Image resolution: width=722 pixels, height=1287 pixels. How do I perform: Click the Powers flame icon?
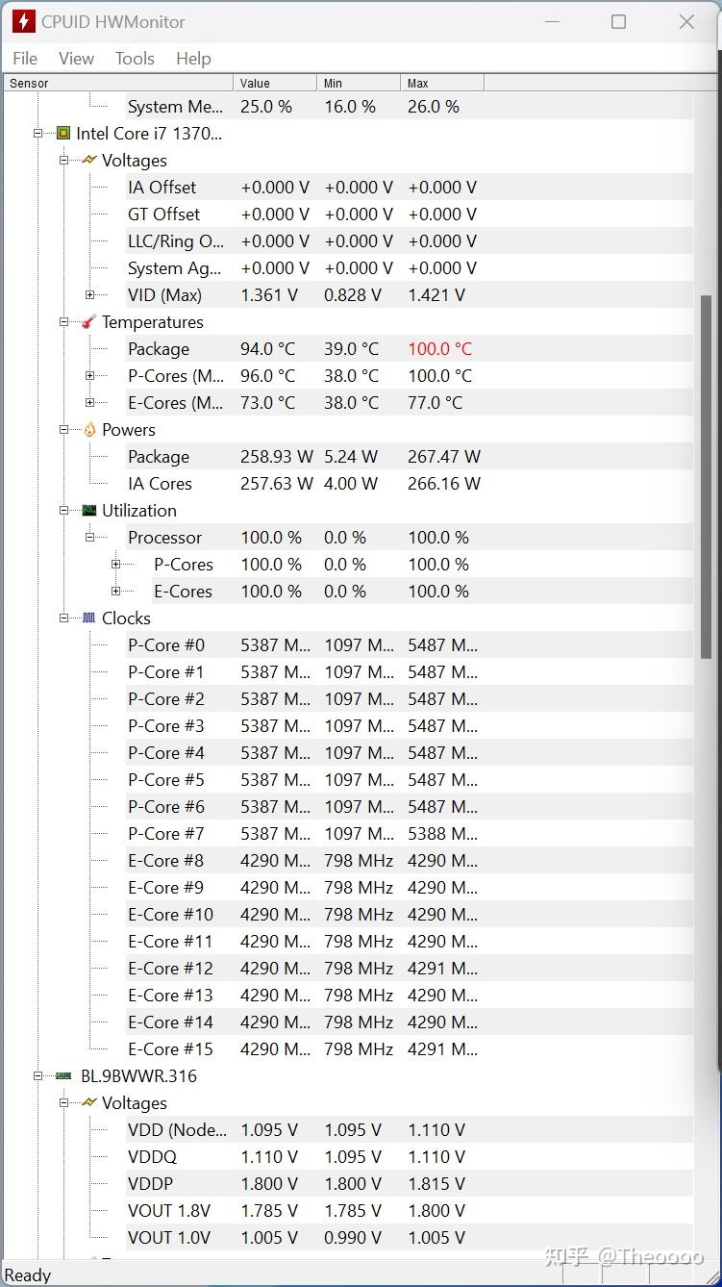pyautogui.click(x=87, y=429)
